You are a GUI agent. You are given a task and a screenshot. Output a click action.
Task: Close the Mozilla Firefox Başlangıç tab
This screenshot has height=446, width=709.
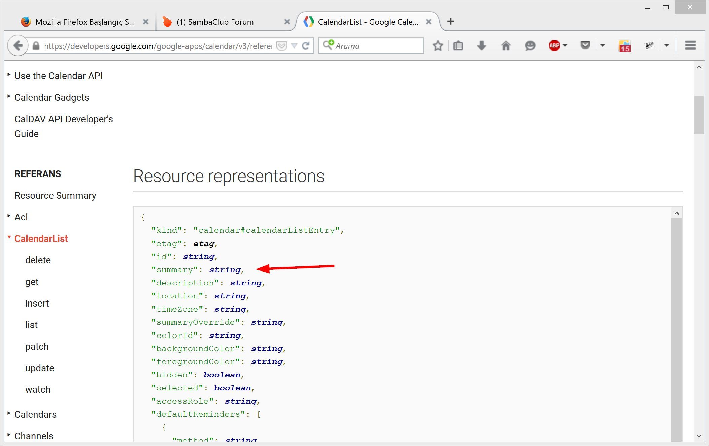(x=146, y=22)
